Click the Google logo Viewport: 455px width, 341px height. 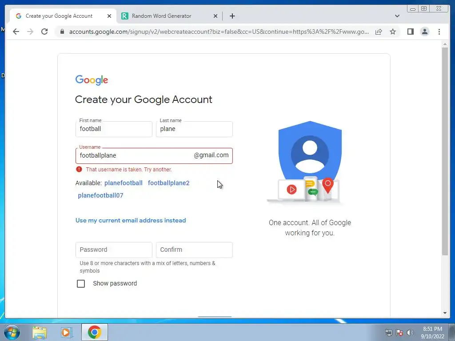pos(92,80)
